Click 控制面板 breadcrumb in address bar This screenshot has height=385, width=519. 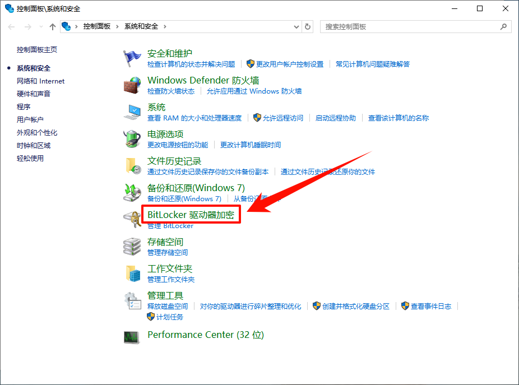96,26
